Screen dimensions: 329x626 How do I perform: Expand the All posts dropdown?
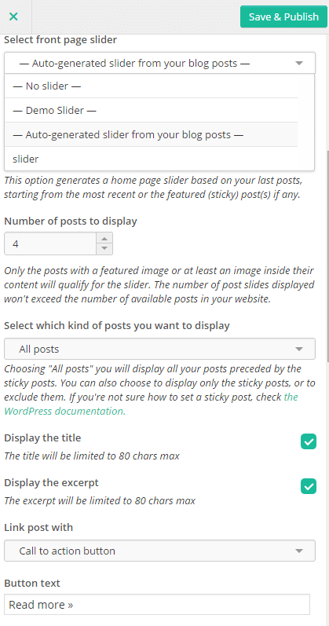tap(159, 349)
